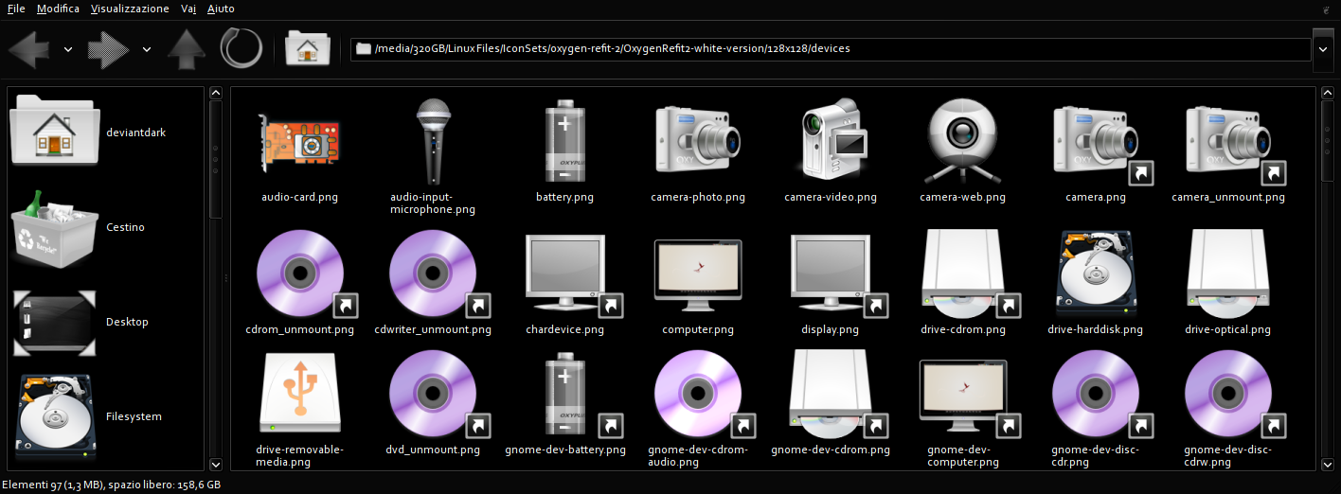Click the file pane vertical scrollbar thumb

pos(1328,141)
